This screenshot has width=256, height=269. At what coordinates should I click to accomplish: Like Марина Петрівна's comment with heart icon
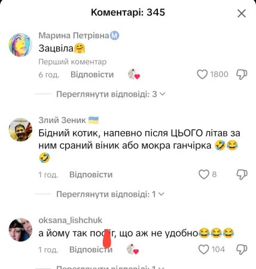(202, 75)
